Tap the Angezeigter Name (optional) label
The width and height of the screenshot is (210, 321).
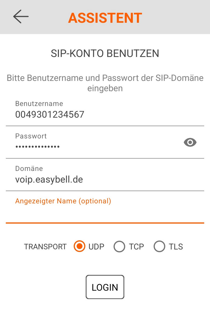[63, 201]
